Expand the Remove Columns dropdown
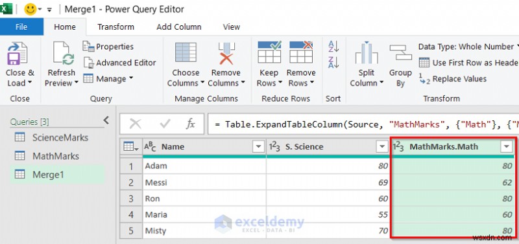The width and height of the screenshot is (519, 244). [243, 83]
